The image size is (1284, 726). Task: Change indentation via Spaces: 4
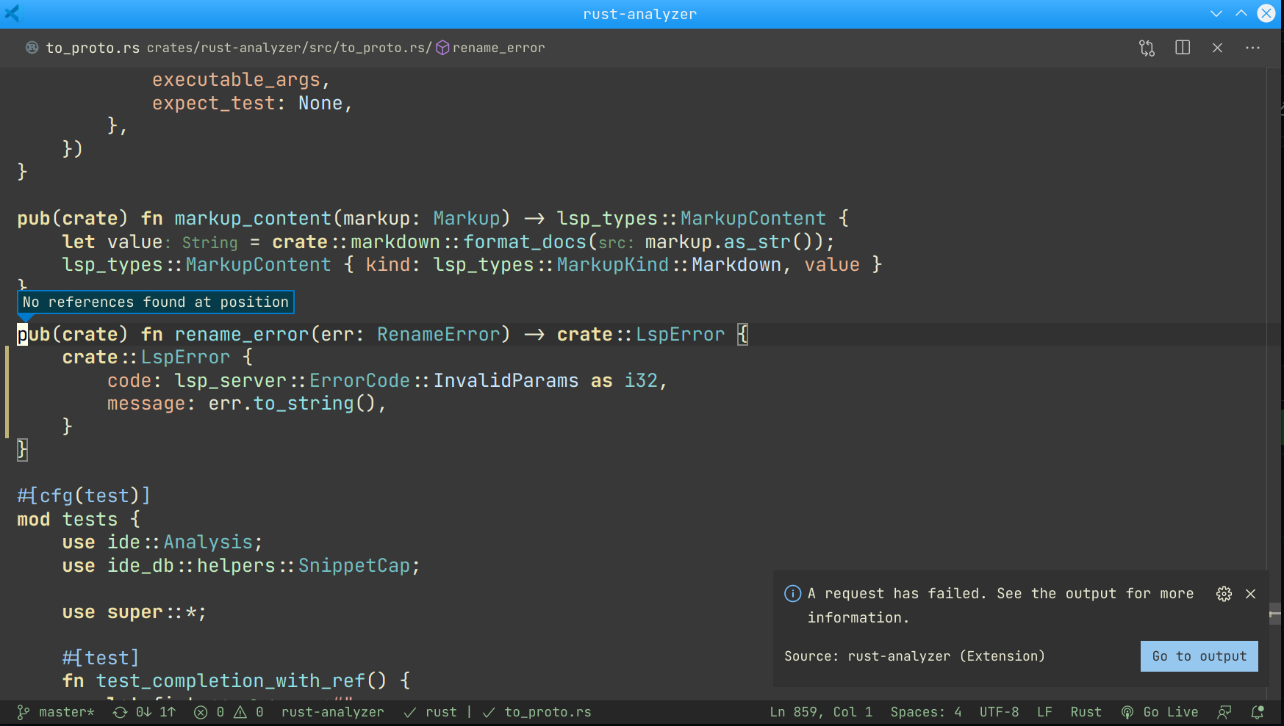pyautogui.click(x=925, y=712)
